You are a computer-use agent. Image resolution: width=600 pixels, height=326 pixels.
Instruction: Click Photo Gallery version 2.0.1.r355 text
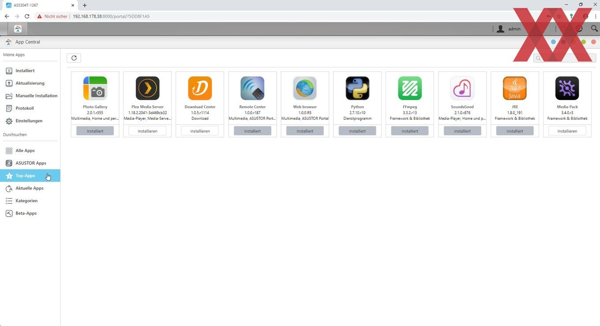(95, 113)
